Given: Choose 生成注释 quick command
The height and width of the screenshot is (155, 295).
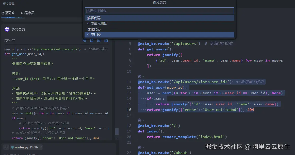Looking at the screenshot, I should click(159, 35).
